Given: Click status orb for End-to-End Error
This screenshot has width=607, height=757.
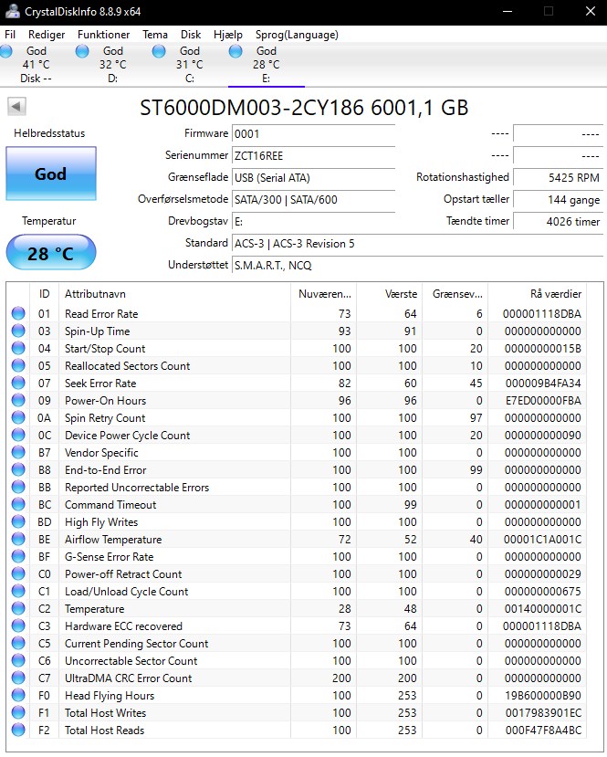Looking at the screenshot, I should pos(18,469).
